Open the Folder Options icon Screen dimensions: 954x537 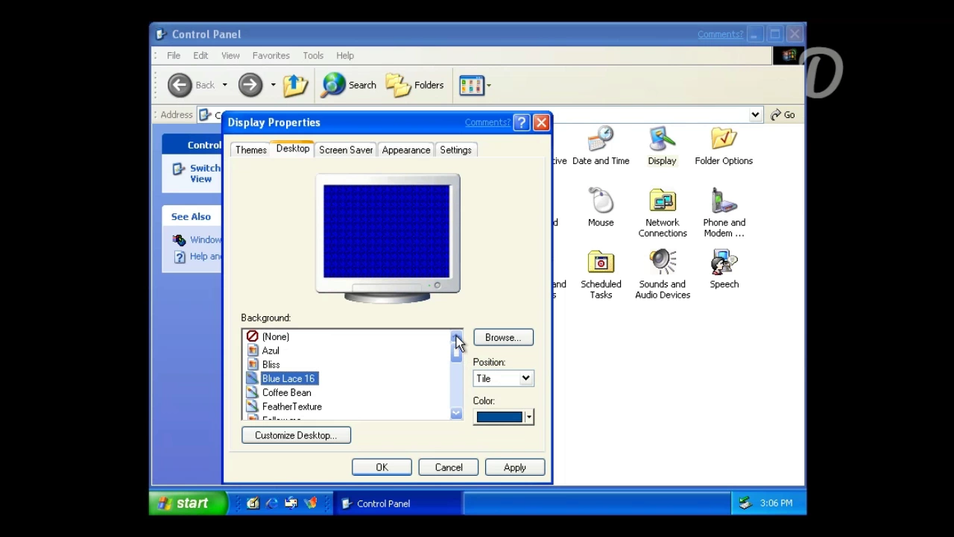[724, 146]
